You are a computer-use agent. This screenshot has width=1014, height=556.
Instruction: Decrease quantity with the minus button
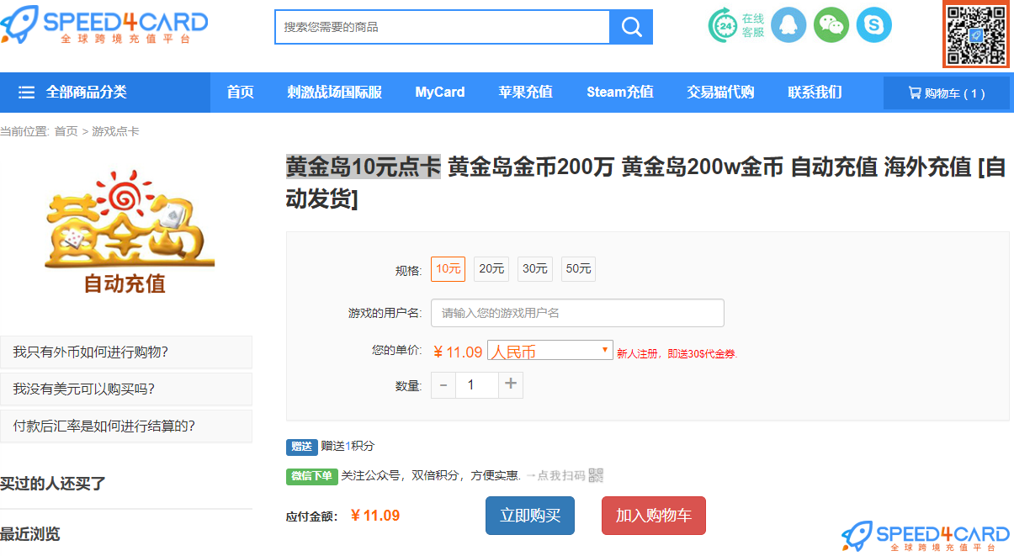tap(443, 385)
